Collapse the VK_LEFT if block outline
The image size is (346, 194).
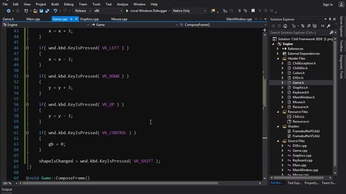28,48
